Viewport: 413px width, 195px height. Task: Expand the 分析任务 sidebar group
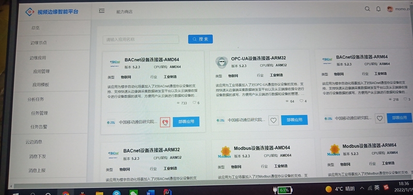click(x=36, y=99)
